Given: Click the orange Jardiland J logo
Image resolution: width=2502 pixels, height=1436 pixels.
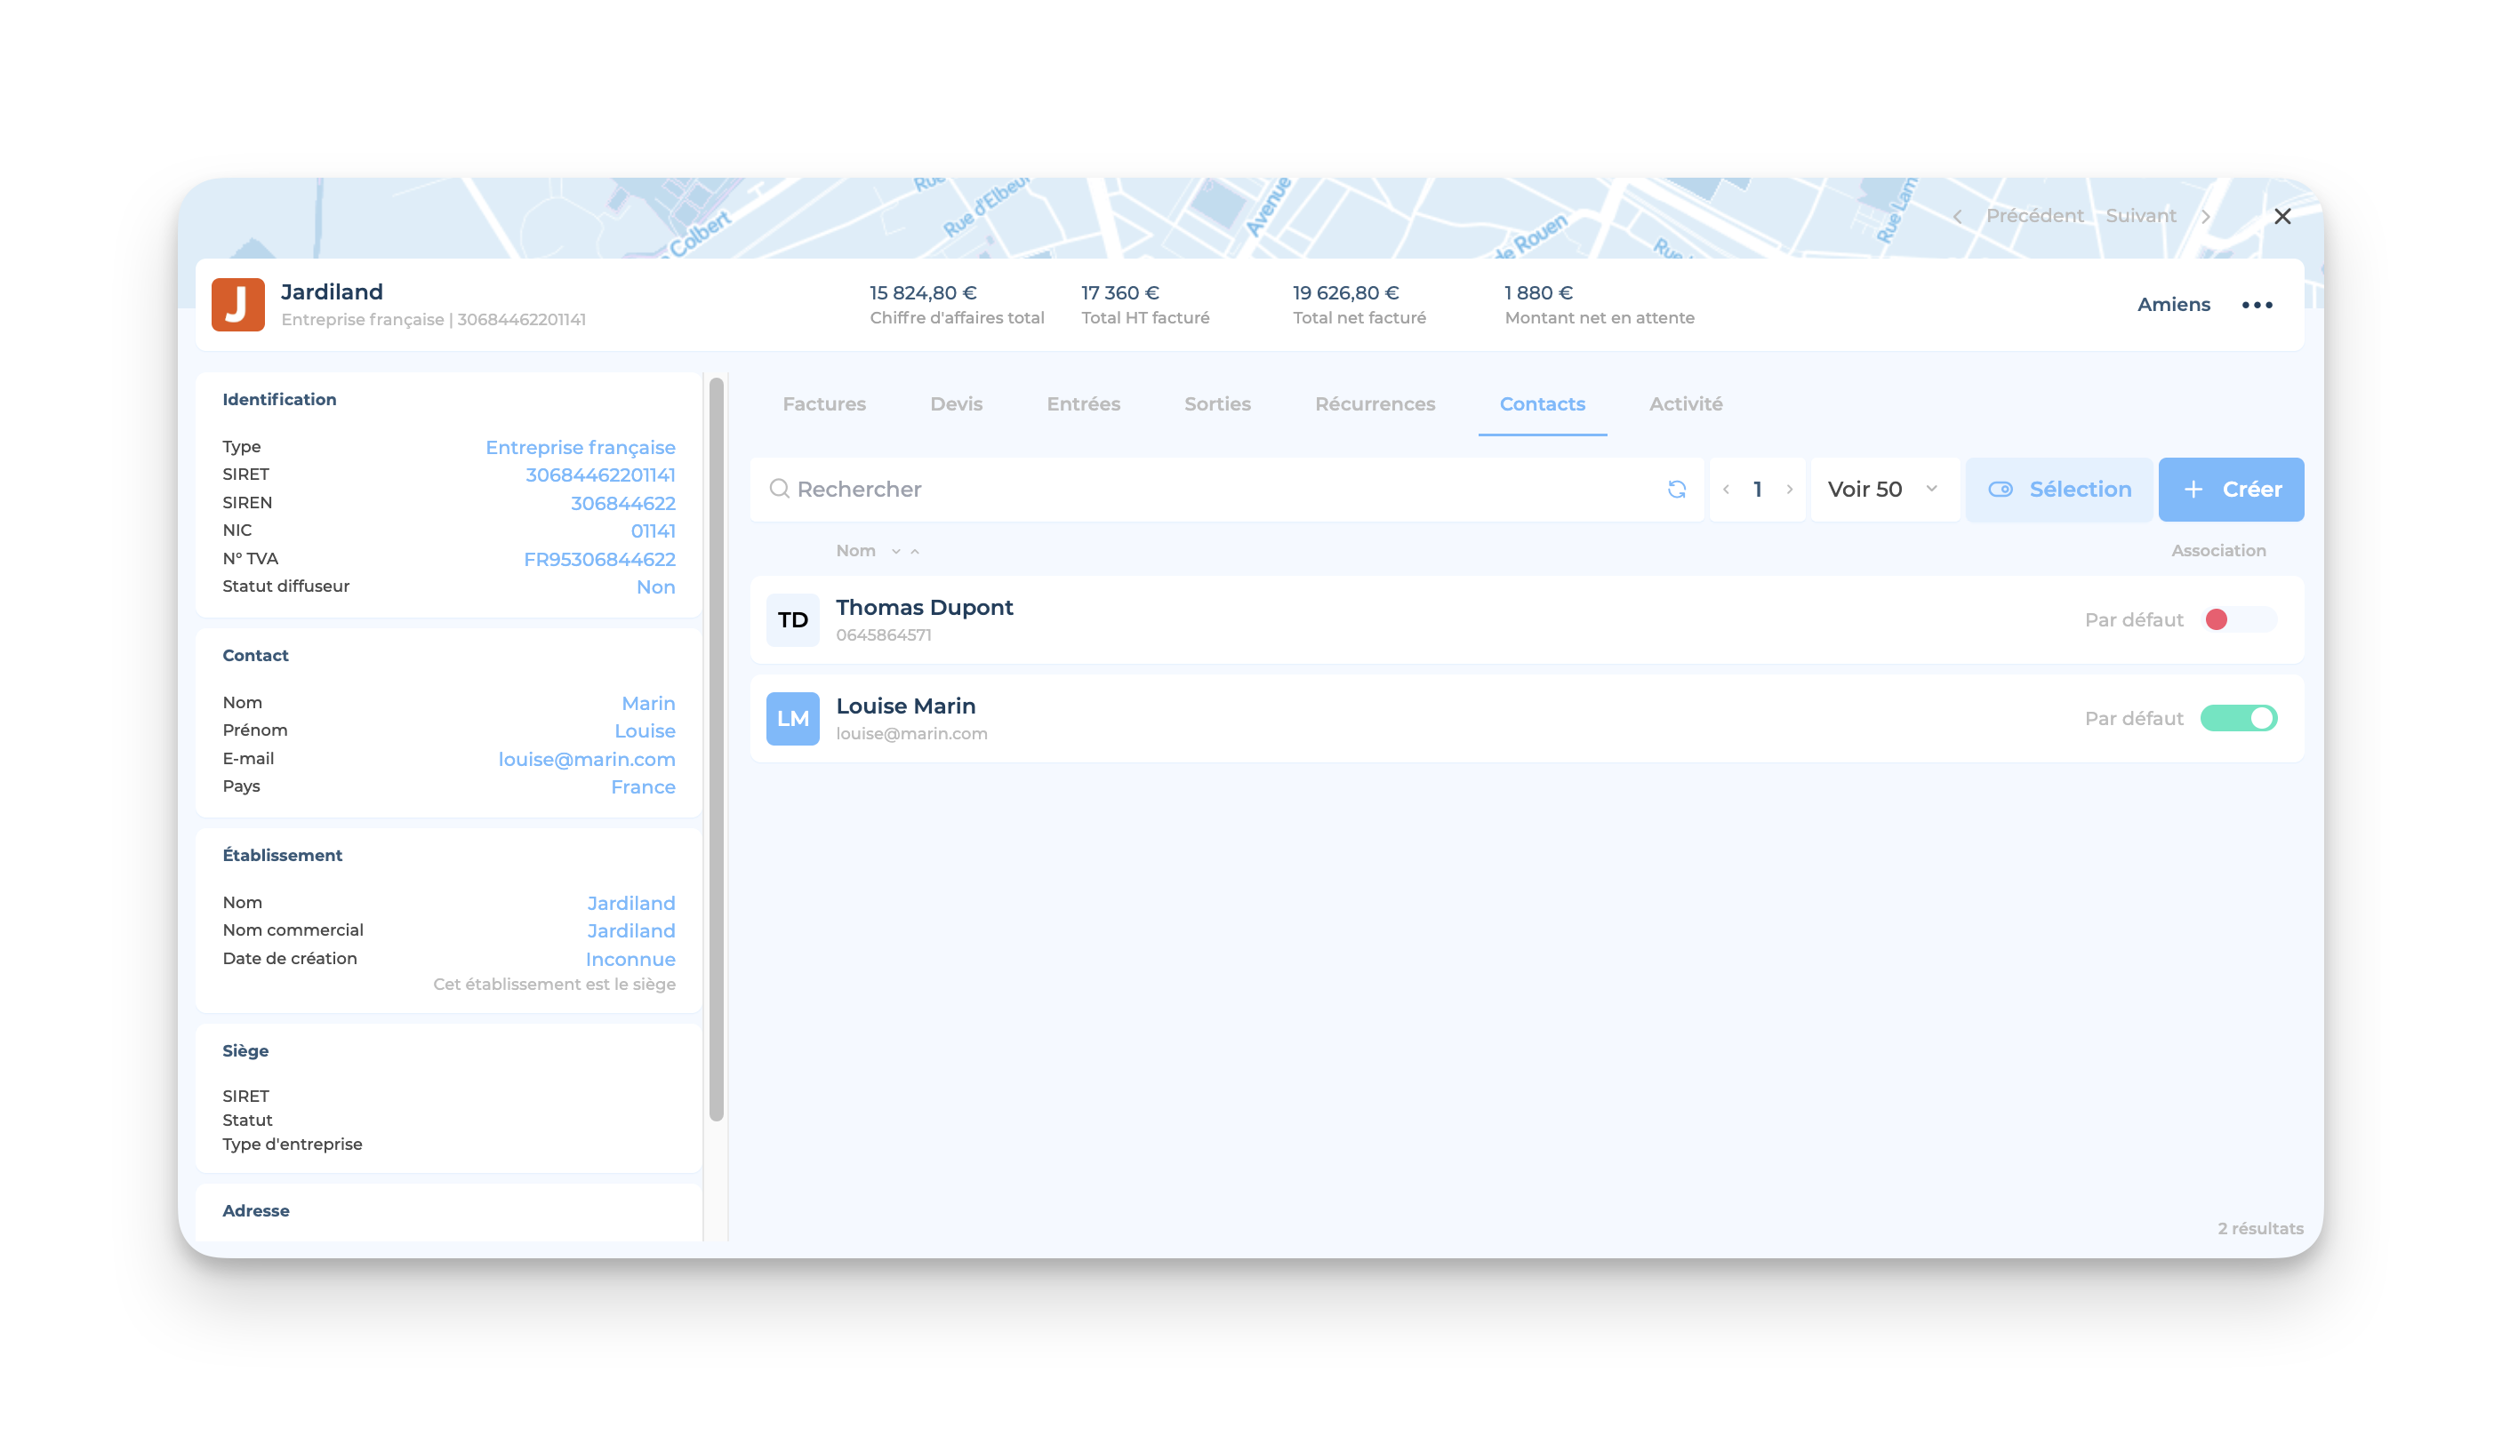Looking at the screenshot, I should point(237,305).
